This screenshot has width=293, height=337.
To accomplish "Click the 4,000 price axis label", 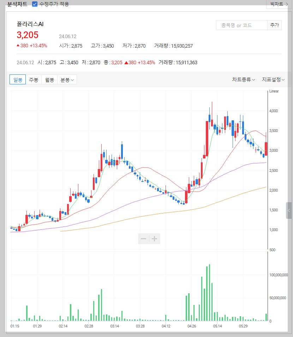I will (x=274, y=111).
